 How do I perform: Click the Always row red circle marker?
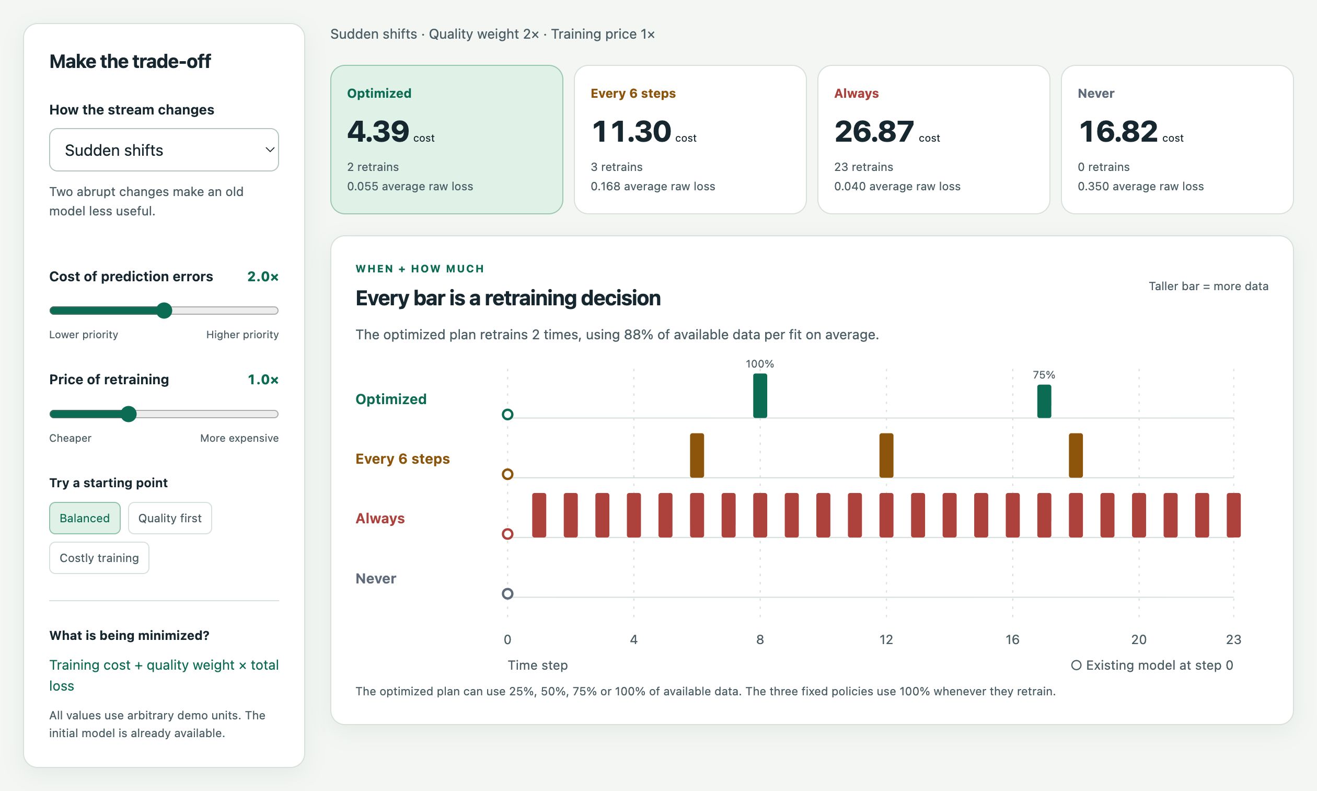(x=508, y=534)
